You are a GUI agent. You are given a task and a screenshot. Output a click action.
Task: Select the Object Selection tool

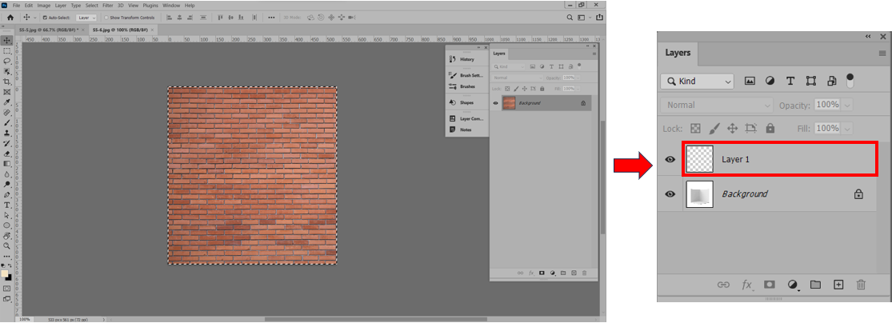[7, 72]
